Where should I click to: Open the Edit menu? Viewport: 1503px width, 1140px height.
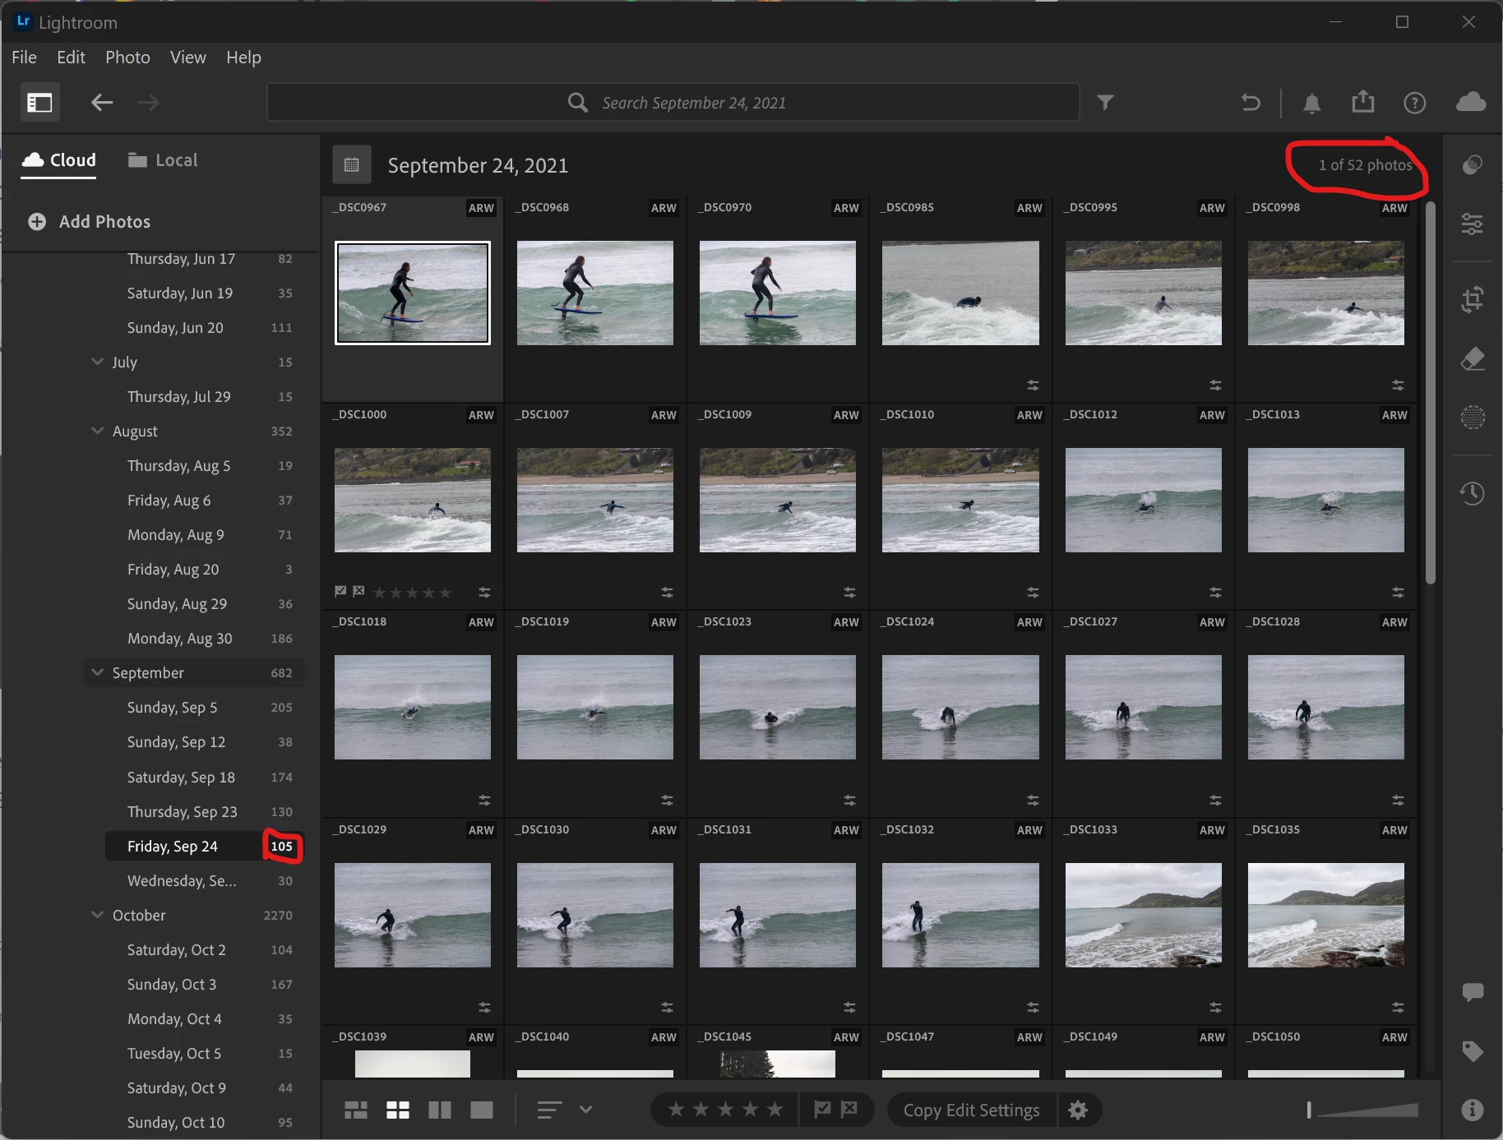[71, 58]
